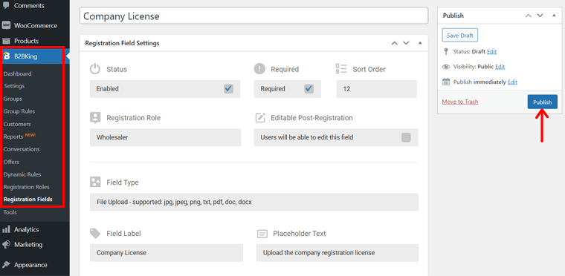Image resolution: width=565 pixels, height=276 pixels.
Task: Open B2BKing Dashboard menu item
Action: (x=17, y=73)
